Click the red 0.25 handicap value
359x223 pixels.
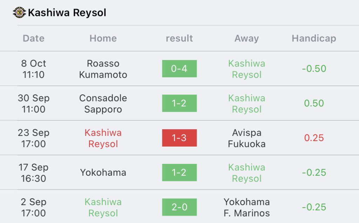pos(314,138)
